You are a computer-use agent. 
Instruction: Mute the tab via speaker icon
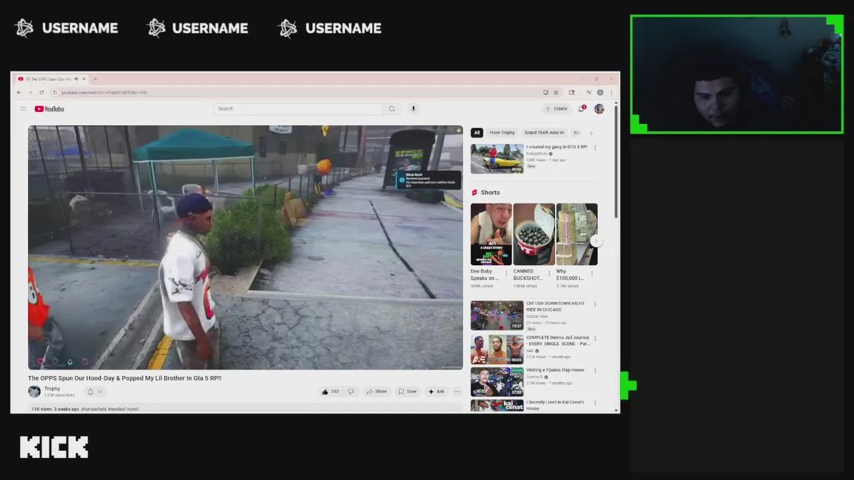76,79
